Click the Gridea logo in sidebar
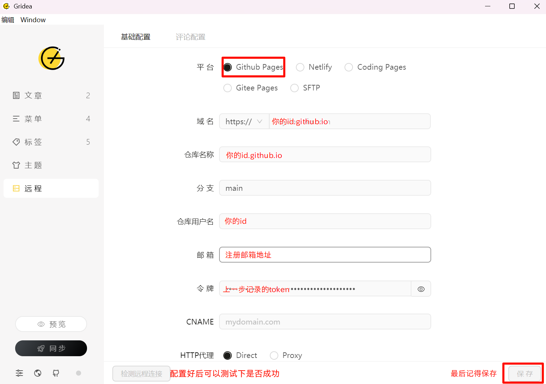This screenshot has width=546, height=384. [51, 58]
